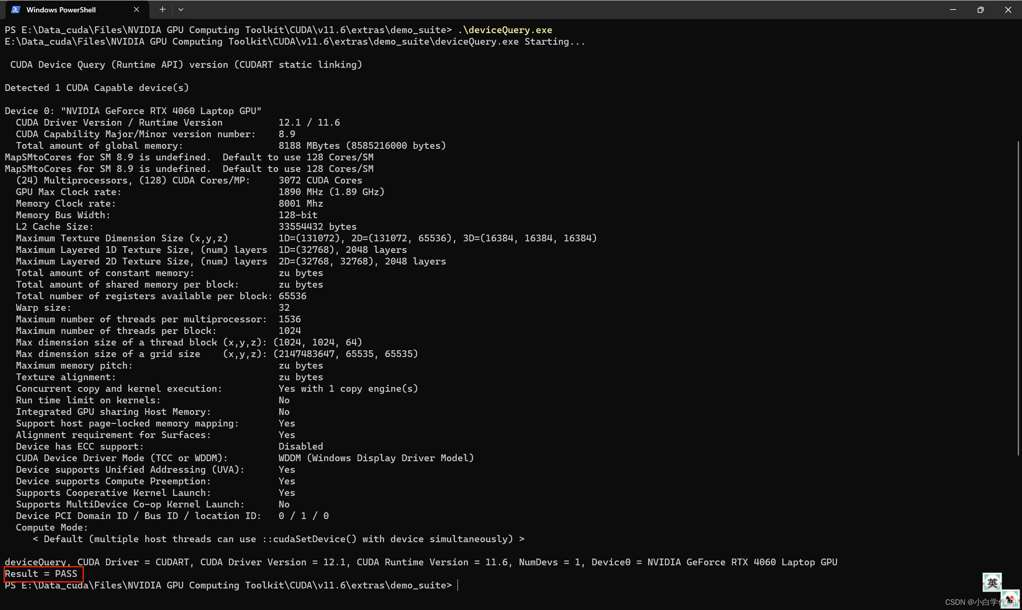Click the '3072 CUDA Cores' value

[321, 180]
